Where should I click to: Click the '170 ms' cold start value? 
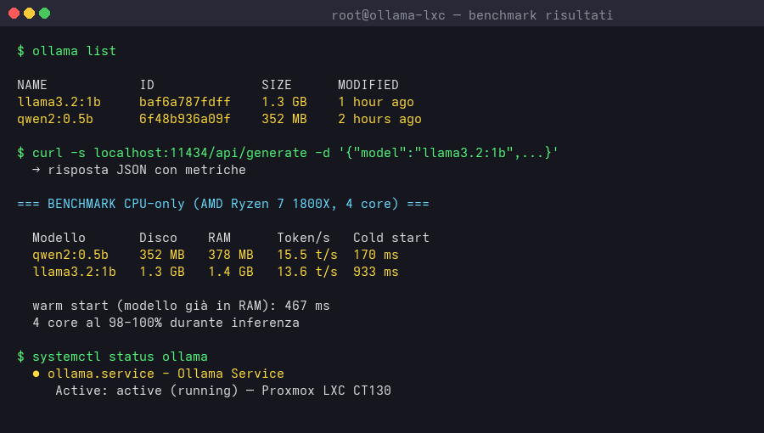click(x=376, y=255)
